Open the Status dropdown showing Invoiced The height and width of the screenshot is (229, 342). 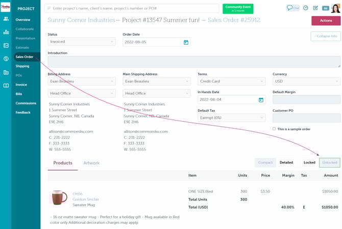coord(82,42)
